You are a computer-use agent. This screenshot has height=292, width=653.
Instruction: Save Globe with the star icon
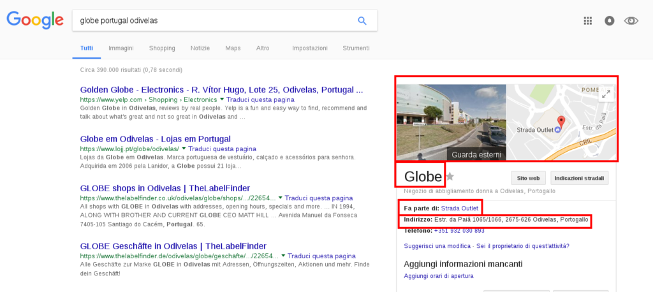click(450, 177)
